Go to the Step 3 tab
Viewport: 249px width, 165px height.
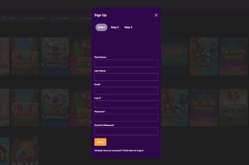[128, 27]
